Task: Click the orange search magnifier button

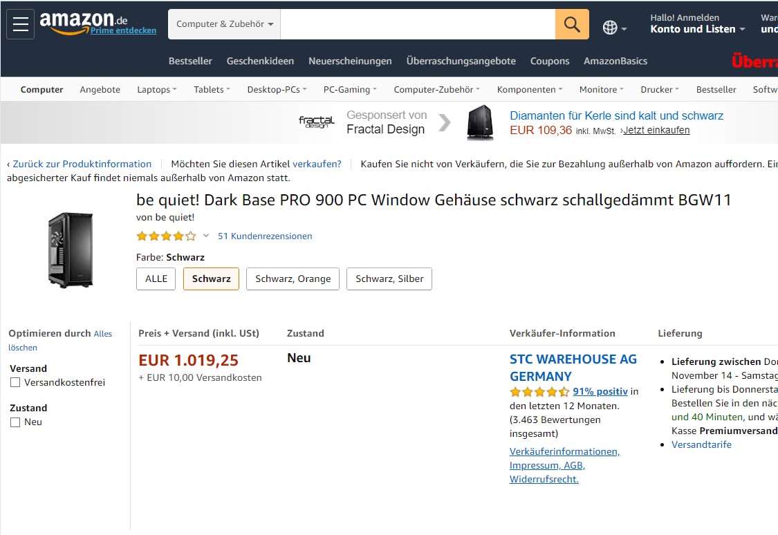Action: point(572,24)
